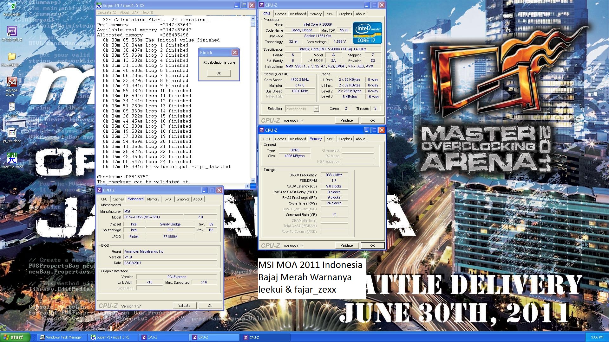609x342 pixels.
Task: Click the Super PI vertical scrollbar down arrow
Action: click(x=253, y=180)
